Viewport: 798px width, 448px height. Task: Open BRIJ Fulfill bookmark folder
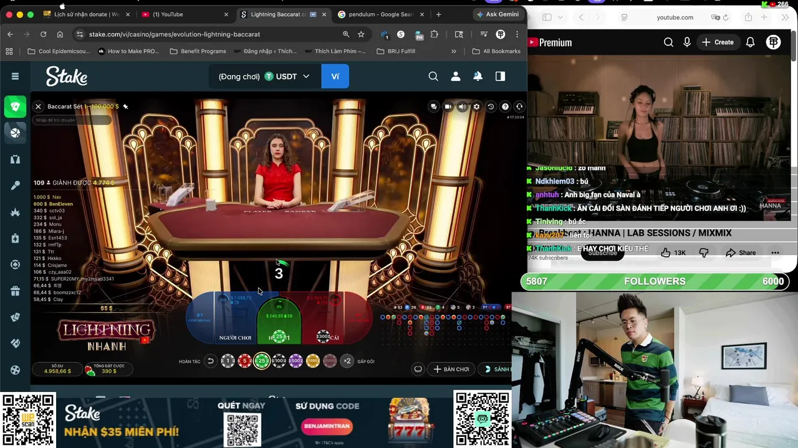(396, 51)
